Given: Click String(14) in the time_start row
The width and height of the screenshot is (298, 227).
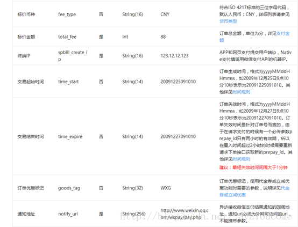Looking at the screenshot, I should (x=133, y=82).
